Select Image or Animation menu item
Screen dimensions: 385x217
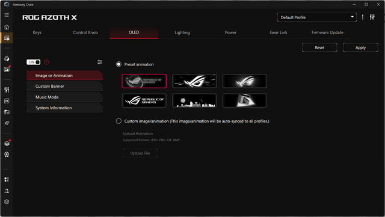tap(64, 75)
